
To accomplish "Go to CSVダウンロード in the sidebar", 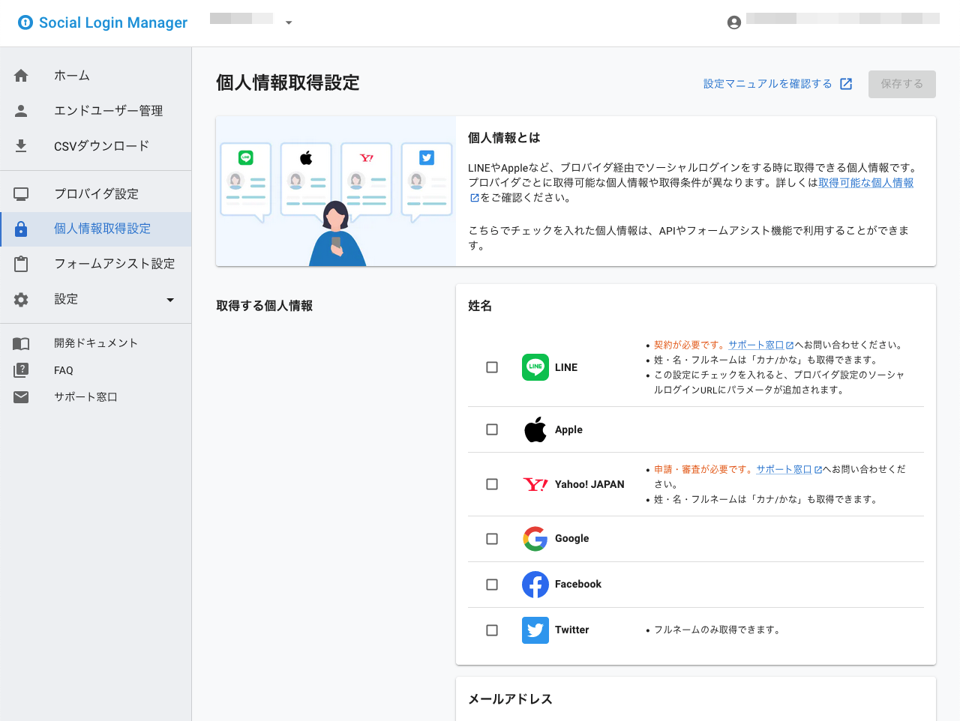I will point(96,146).
